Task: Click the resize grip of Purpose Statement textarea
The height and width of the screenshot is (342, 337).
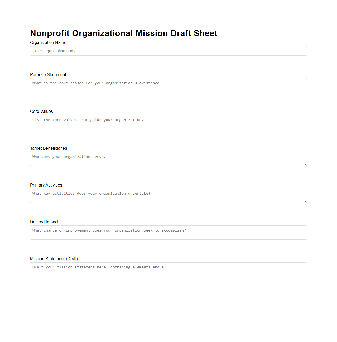Action: (x=305, y=91)
